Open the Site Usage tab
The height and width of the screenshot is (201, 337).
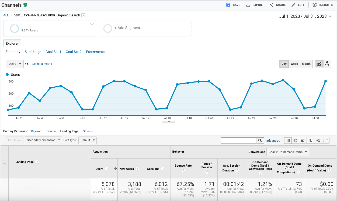coord(33,52)
